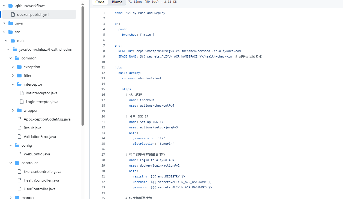This screenshot has width=343, height=199.
Task: Click the WebConfig.java file icon
Action: (x=19, y=154)
